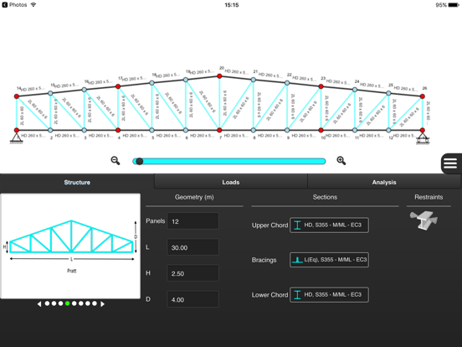The image size is (462, 347).
Task: Select blue bottom node 6
Action: [x=186, y=130]
